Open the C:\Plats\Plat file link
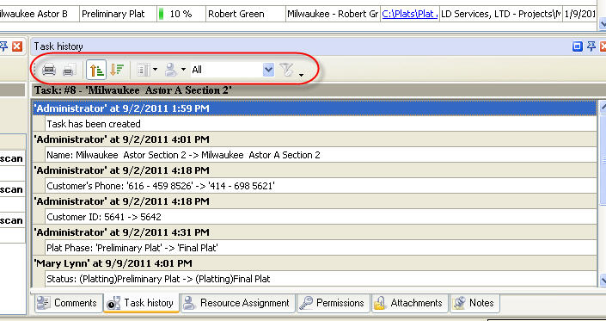 tap(410, 14)
